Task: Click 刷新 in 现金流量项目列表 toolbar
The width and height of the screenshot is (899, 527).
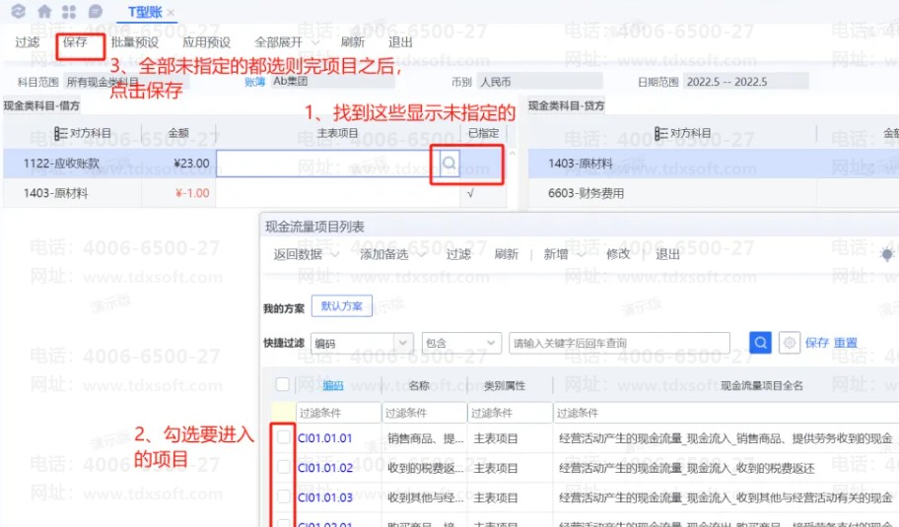Action: (x=507, y=254)
